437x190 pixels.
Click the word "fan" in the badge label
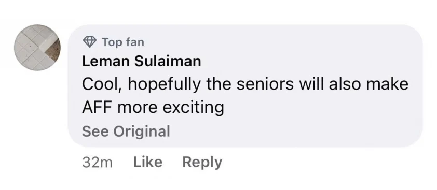click(135, 42)
